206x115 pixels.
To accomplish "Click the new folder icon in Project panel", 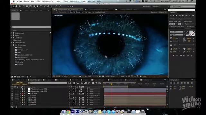I will 15,77.
